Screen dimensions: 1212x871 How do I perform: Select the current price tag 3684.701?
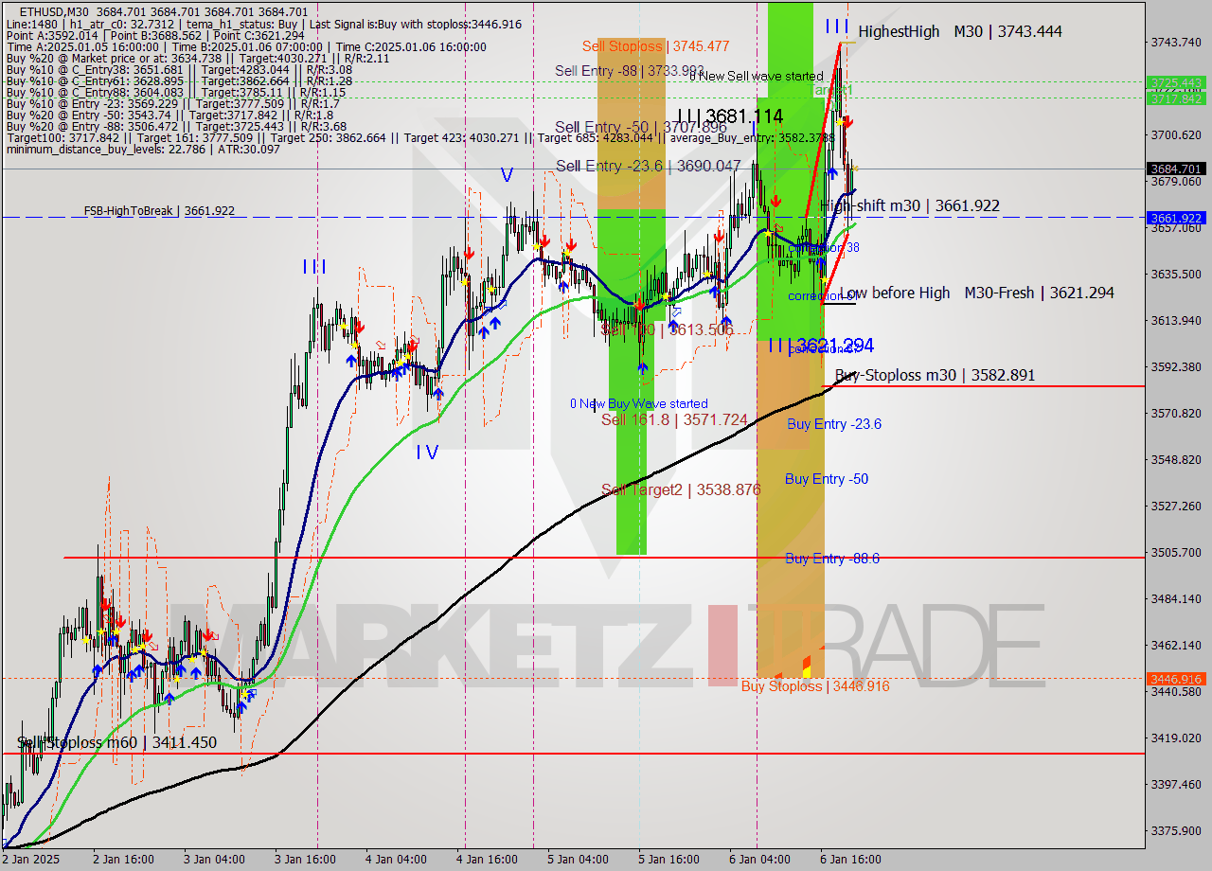(x=1175, y=169)
